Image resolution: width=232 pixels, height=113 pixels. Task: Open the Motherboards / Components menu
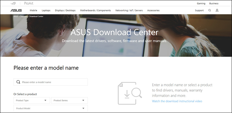point(95,10)
